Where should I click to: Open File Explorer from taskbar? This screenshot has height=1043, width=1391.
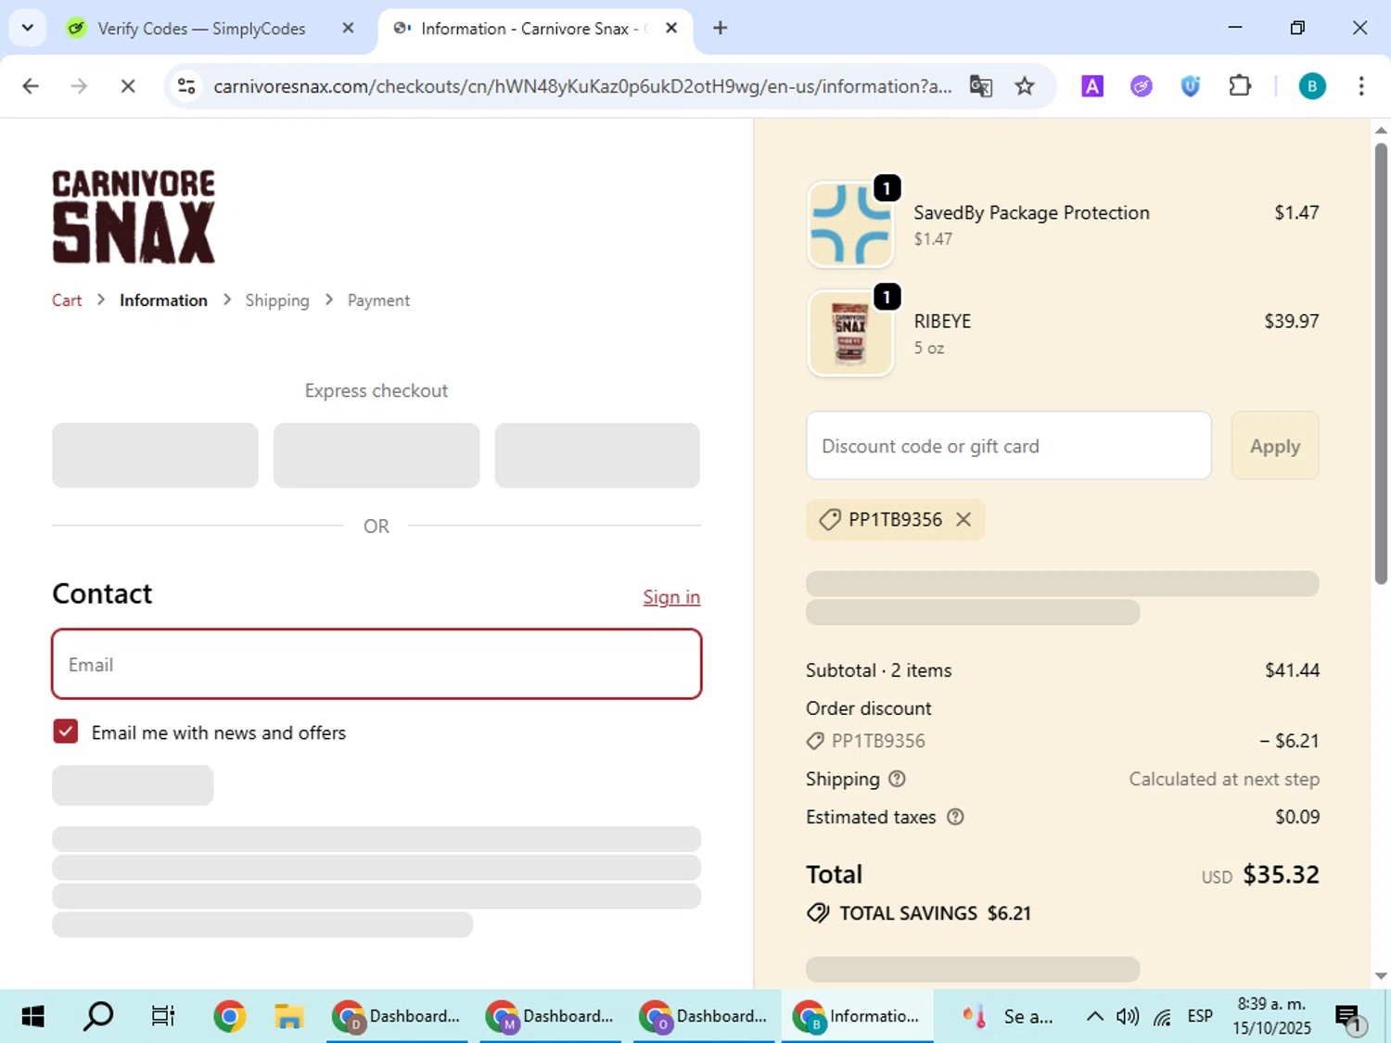pyautogui.click(x=289, y=1016)
